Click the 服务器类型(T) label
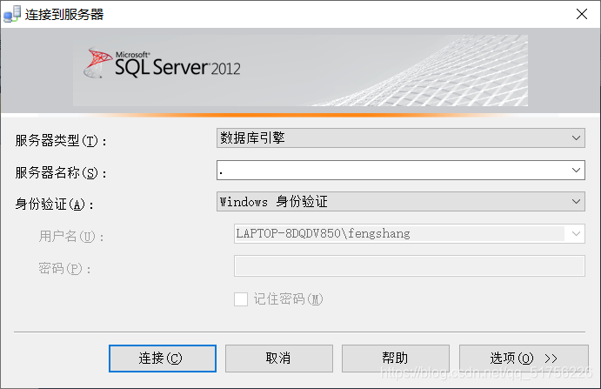Screen dimensions: 601x389 [x=61, y=140]
